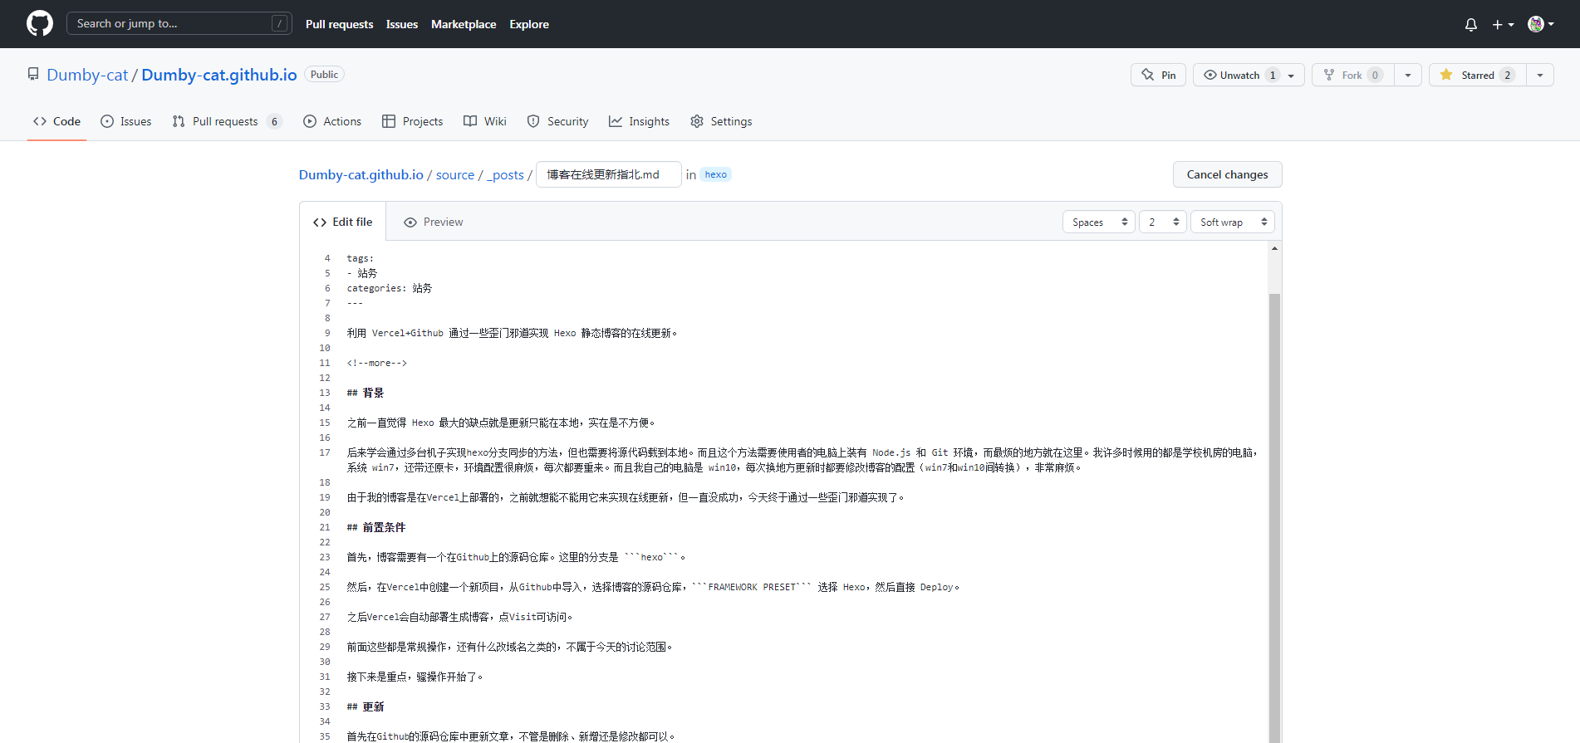Open the plus create-new dropdown
The width and height of the screenshot is (1580, 743).
tap(1503, 24)
